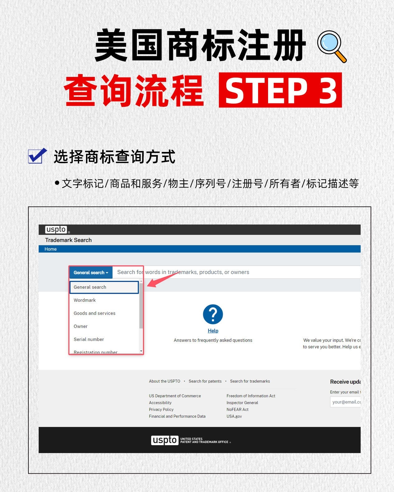Open the Freedom of Information Act link
This screenshot has width=394, height=492.
pos(251,396)
